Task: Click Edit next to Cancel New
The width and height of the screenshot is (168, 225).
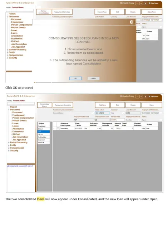Action: [x=117, y=12]
